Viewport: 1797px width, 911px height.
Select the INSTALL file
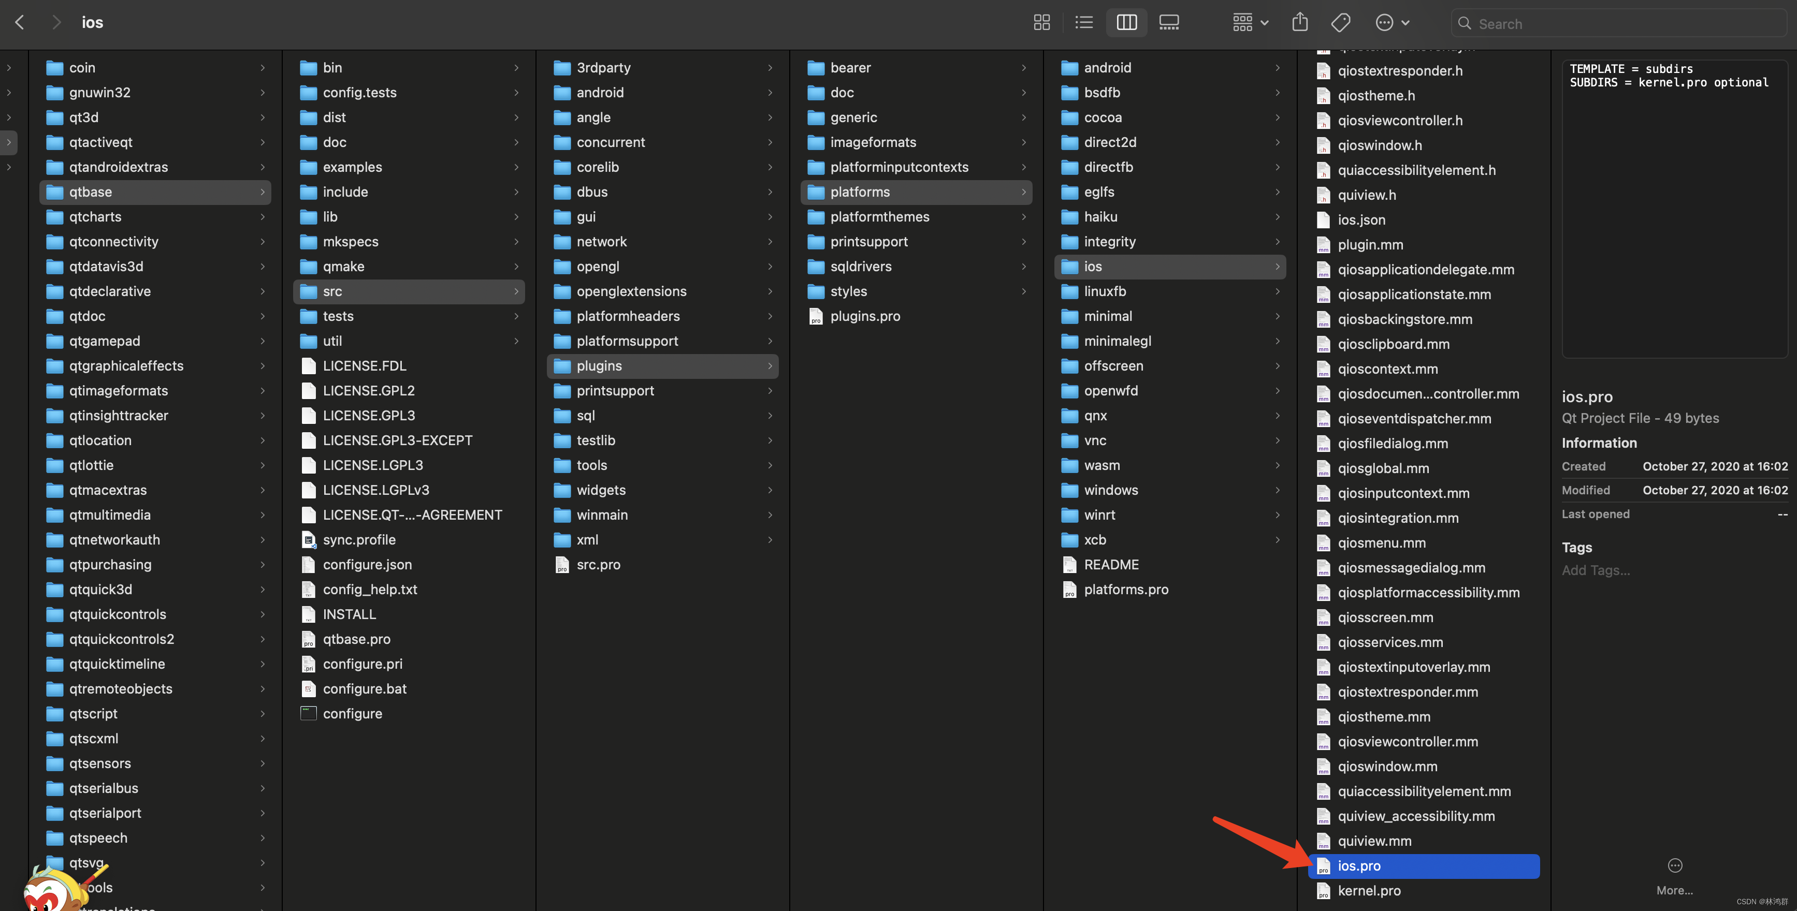point(409,614)
